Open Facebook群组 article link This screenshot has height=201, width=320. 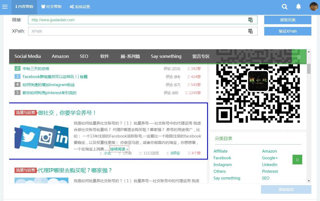tap(55, 77)
